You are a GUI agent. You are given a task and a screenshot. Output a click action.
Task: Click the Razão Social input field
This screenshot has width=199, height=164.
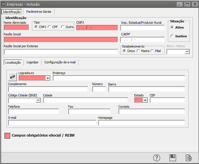point(61,40)
